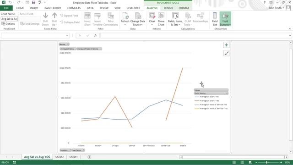Switch to the DATA ribbon tab

[x=90, y=8]
